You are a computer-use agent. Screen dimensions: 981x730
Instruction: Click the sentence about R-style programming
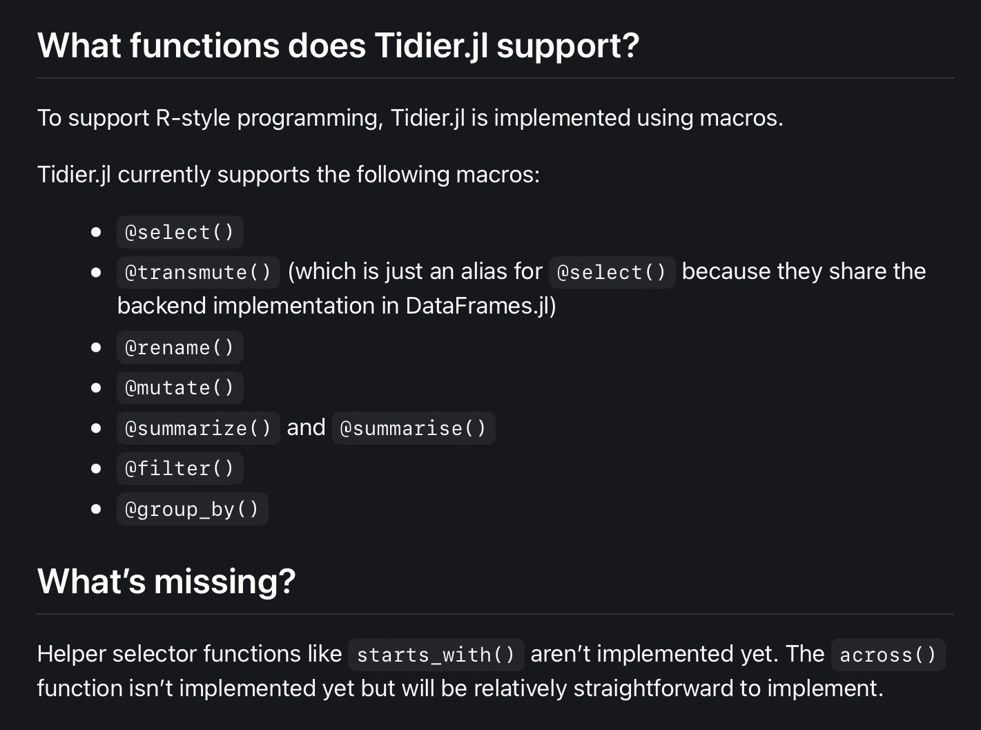tap(410, 118)
